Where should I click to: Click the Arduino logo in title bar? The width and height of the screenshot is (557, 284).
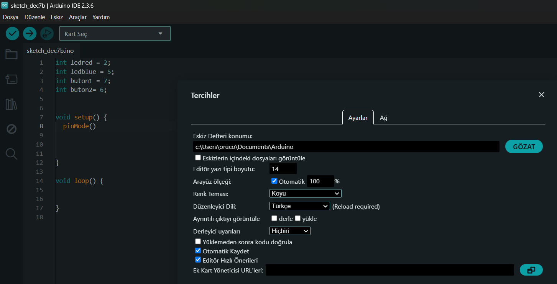pos(5,6)
